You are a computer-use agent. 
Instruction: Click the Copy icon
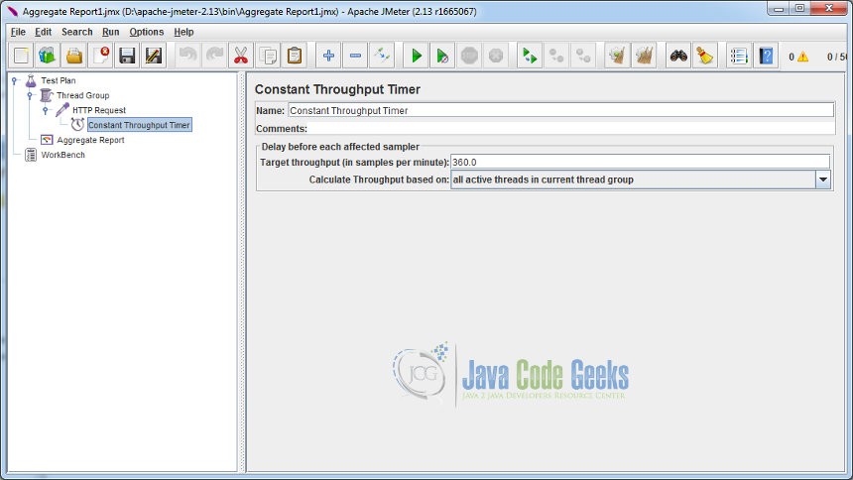[268, 56]
